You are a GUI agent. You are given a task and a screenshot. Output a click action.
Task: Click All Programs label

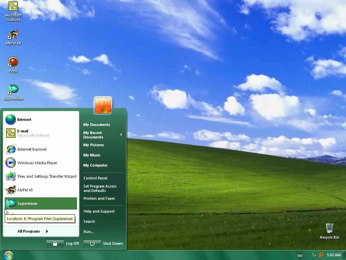pos(29,231)
